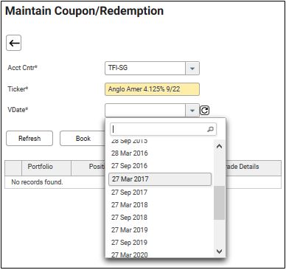Click the Book button

[83, 139]
